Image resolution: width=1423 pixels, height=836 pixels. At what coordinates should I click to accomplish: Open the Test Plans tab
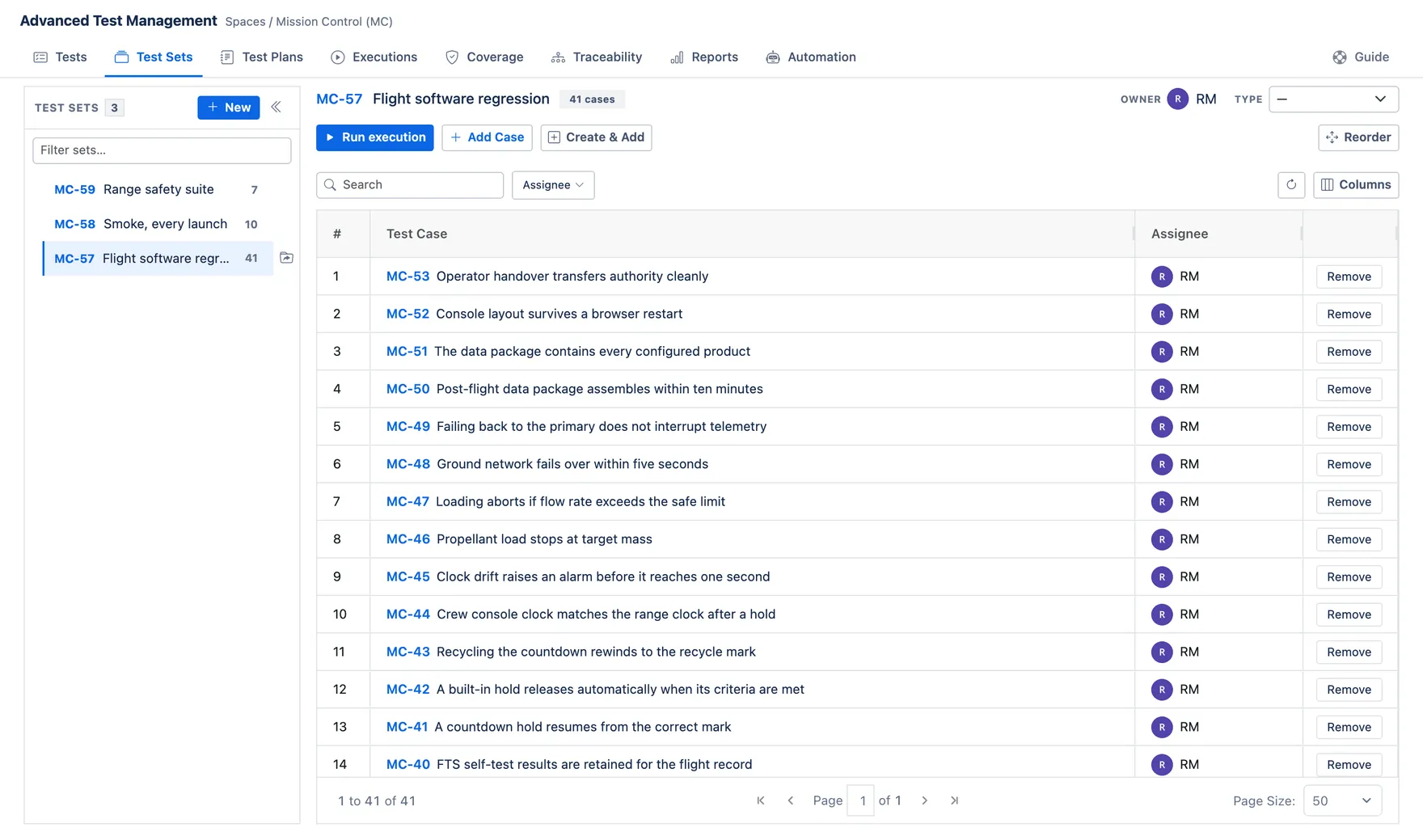(262, 57)
